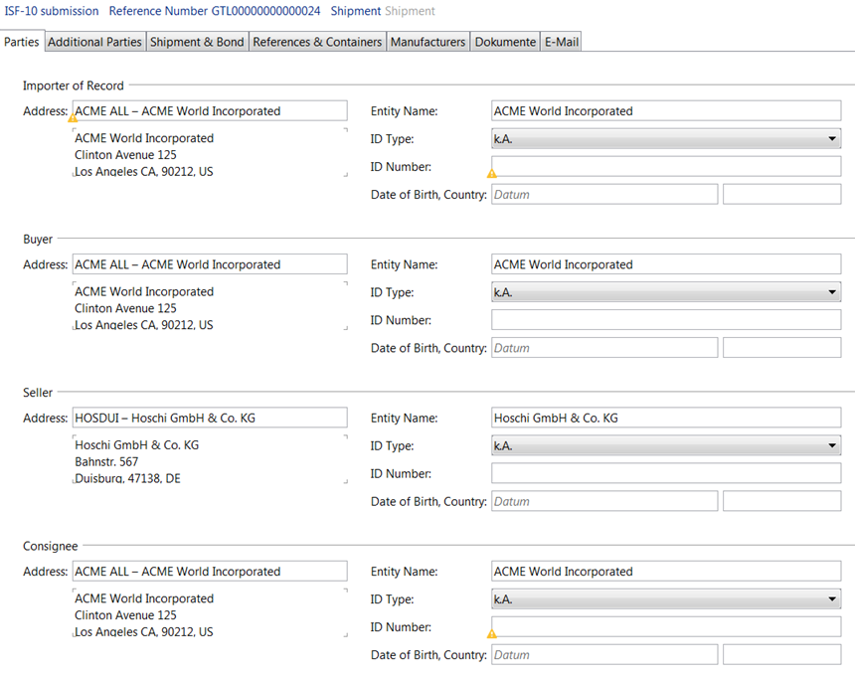Open the Importer of Record ID Type dropdown
This screenshot has height=677, width=855.
pyautogui.click(x=831, y=138)
